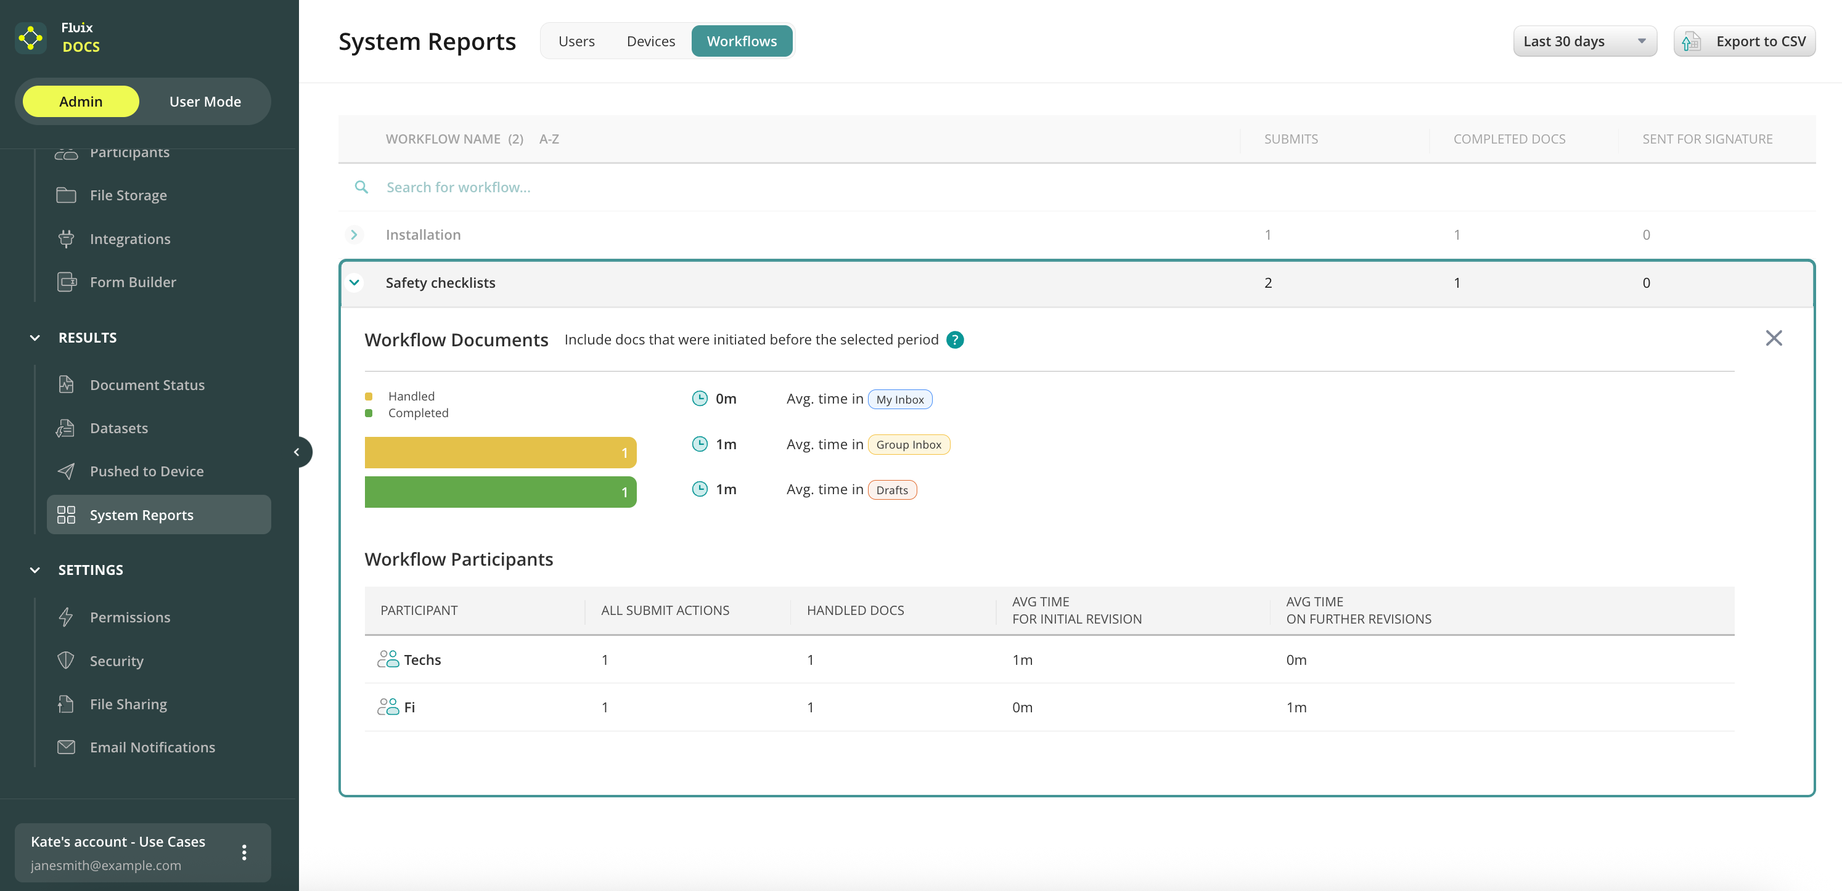The image size is (1842, 891).
Task: Click the Security shield icon
Action: [x=67, y=660]
